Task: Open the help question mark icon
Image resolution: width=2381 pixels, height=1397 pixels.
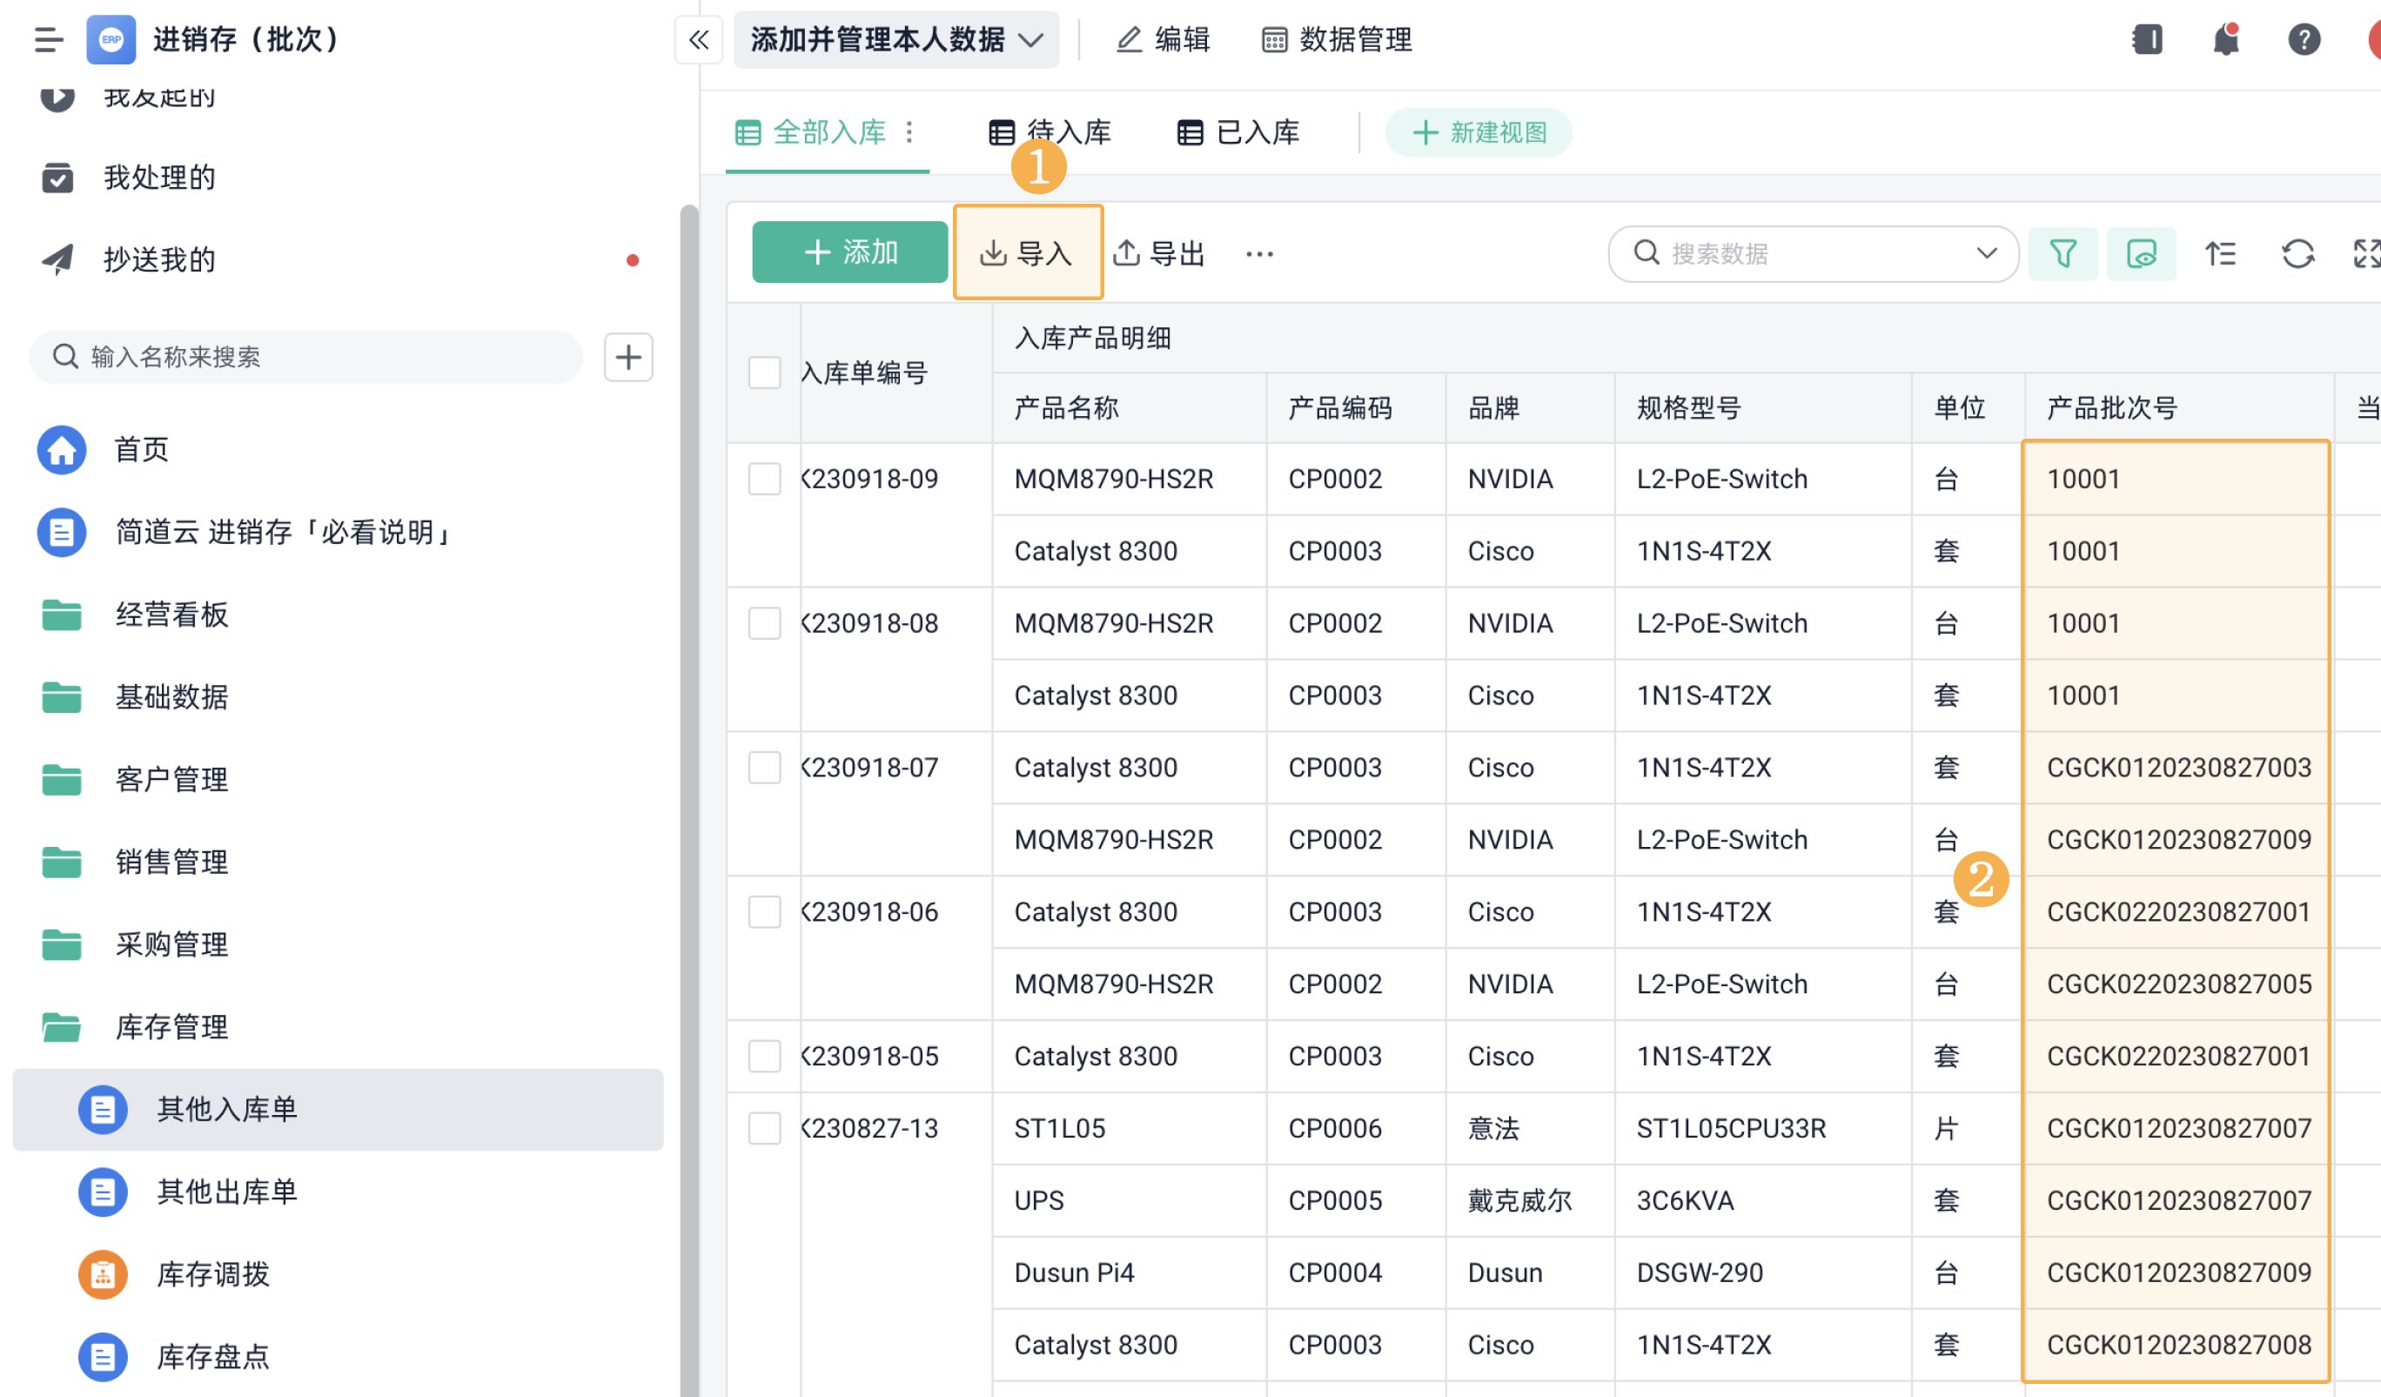Action: 2304,40
